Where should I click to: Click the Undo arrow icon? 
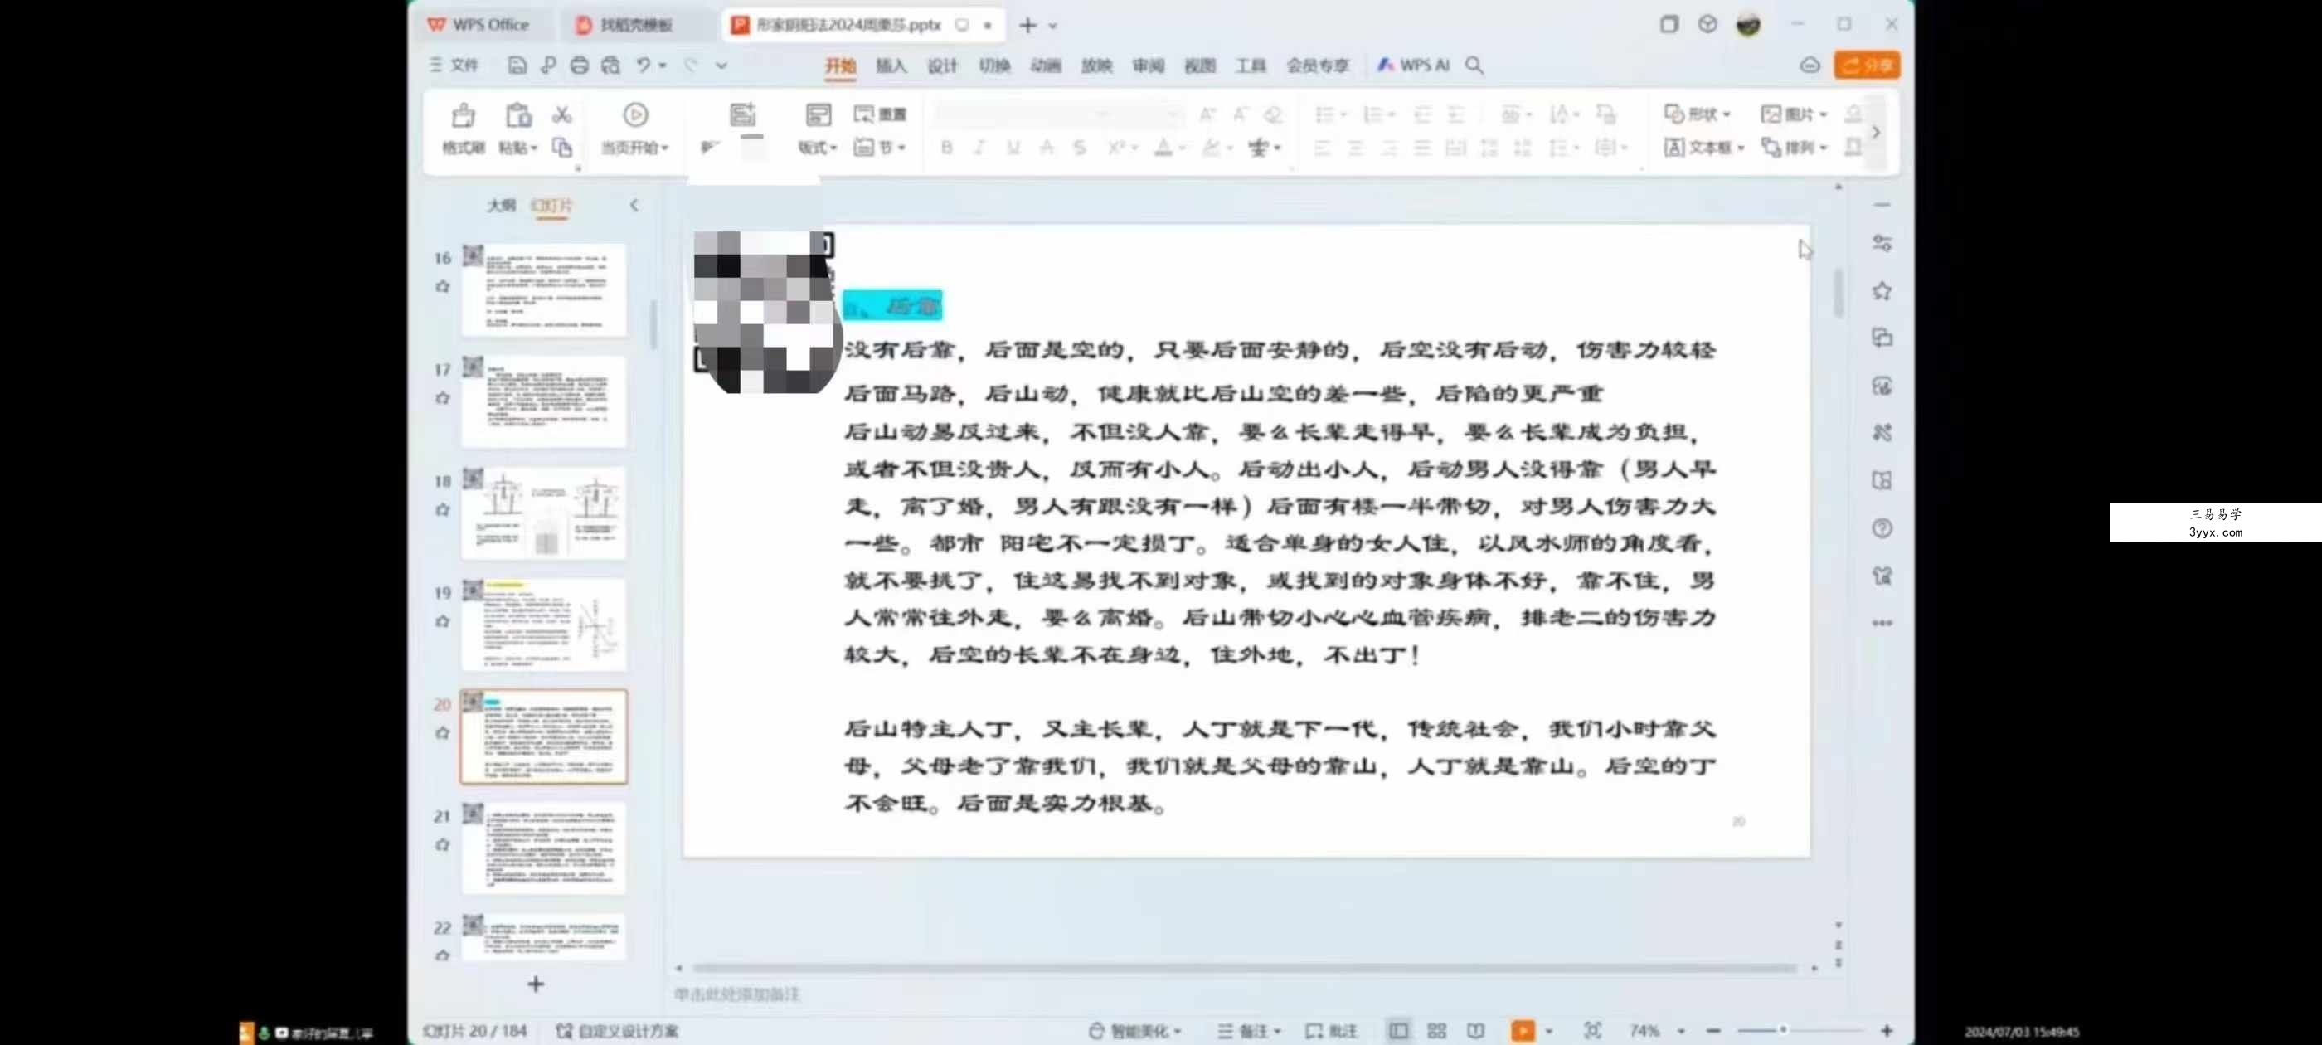coord(644,65)
